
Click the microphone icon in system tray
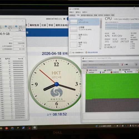130,126
